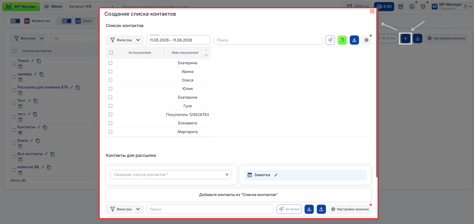Click the download icon next to refresh
474x224 pixels.
(x=354, y=40)
